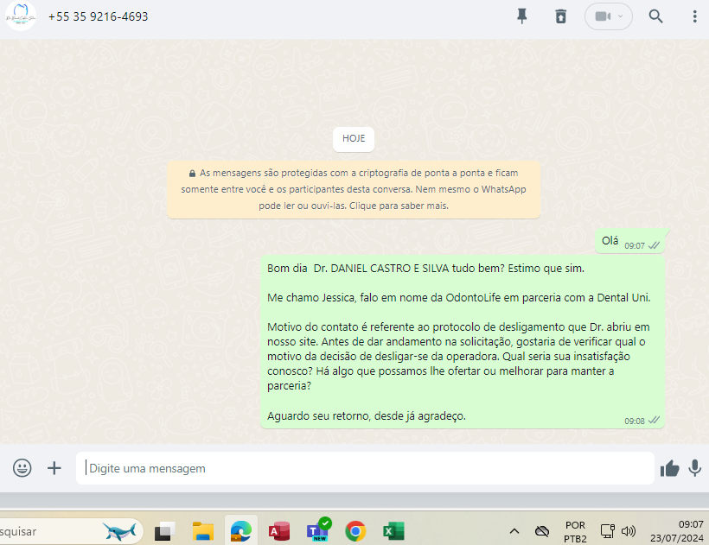
Task: Switch to Microsoft Edge in taskbar
Action: 241,531
